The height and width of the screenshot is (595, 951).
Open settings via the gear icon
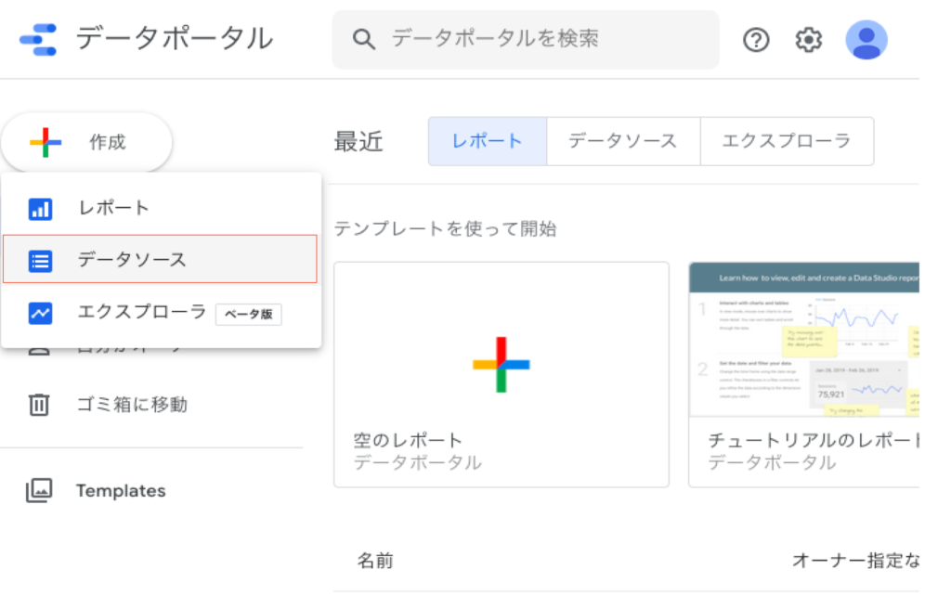tap(809, 40)
